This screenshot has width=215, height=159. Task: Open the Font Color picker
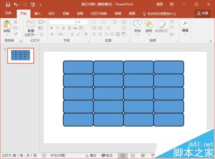coord(53,34)
